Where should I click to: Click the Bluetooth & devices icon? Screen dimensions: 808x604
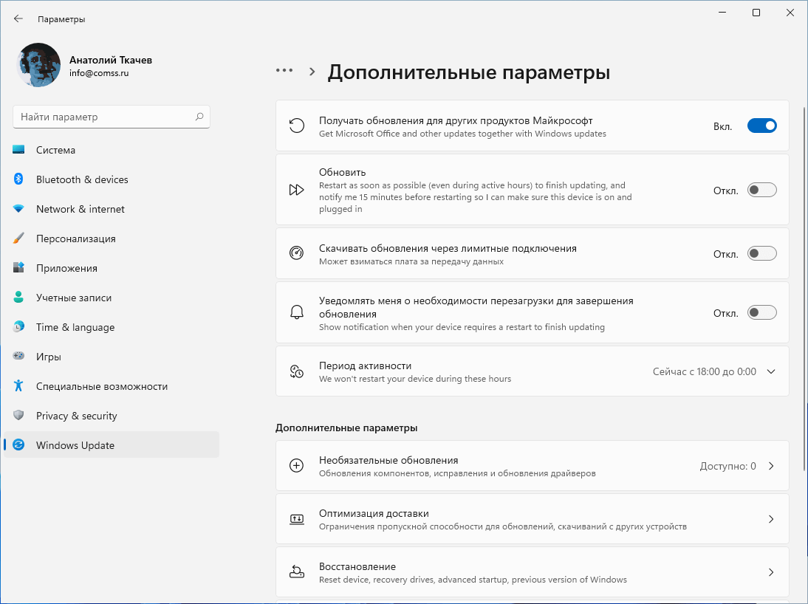tap(19, 179)
